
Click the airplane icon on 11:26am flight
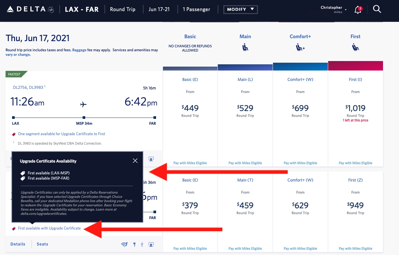(84, 104)
